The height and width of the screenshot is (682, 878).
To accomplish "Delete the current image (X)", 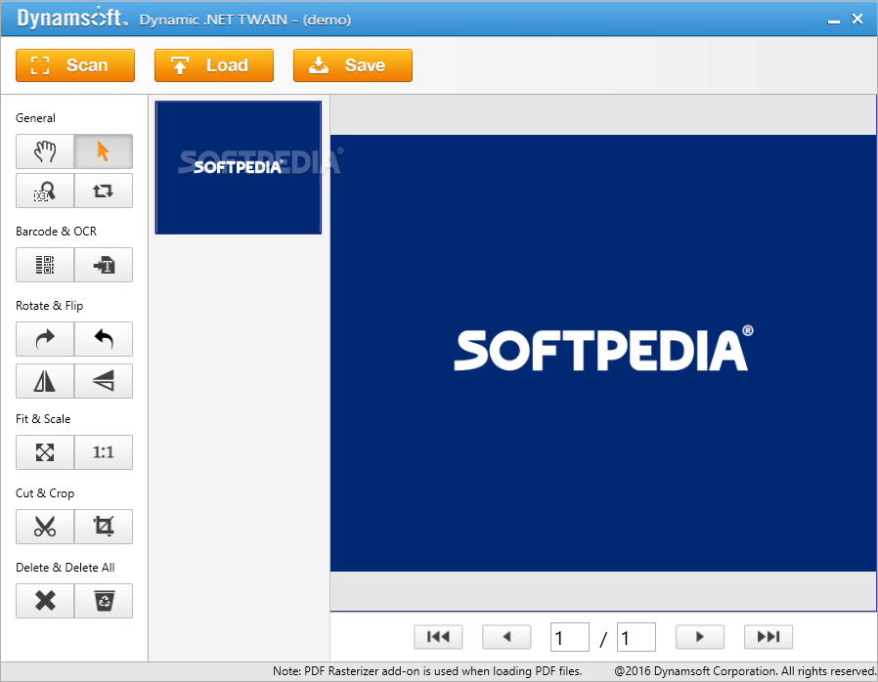I will pyautogui.click(x=45, y=601).
